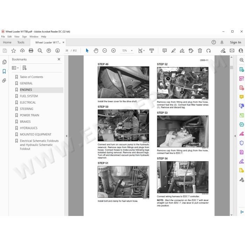Jump to HYDRAULICS bookmark
Image resolution: width=245 pixels, height=245 pixels.
(x=29, y=128)
